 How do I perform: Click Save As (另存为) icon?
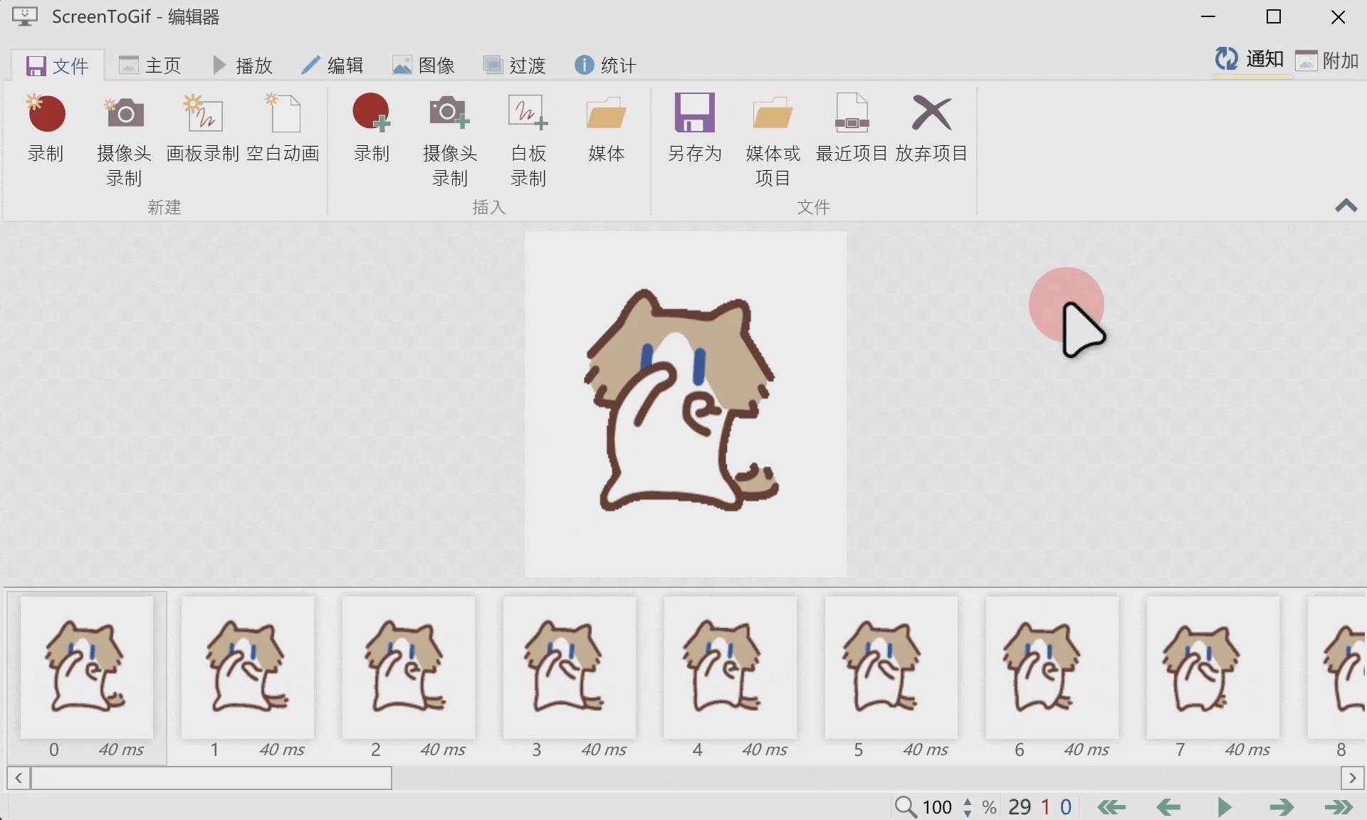695,113
